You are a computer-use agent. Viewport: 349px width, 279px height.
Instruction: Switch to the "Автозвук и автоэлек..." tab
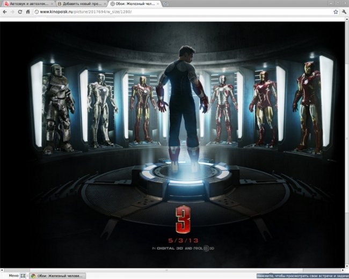point(25,4)
